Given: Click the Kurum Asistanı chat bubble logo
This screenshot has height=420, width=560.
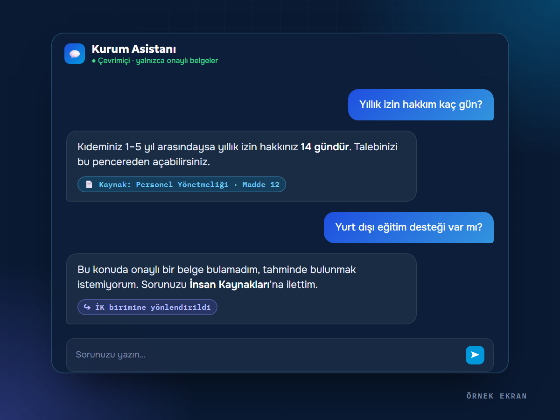Looking at the screenshot, I should coord(75,54).
